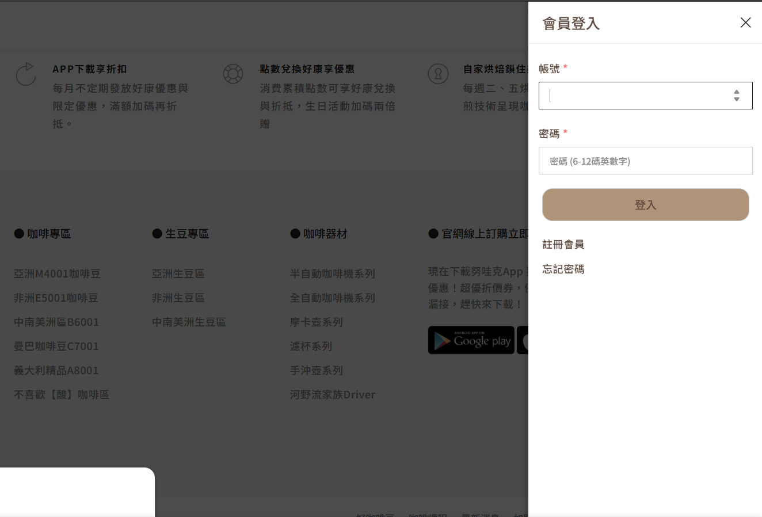Open 手沖壺系列 link
The width and height of the screenshot is (762, 517).
tap(317, 370)
